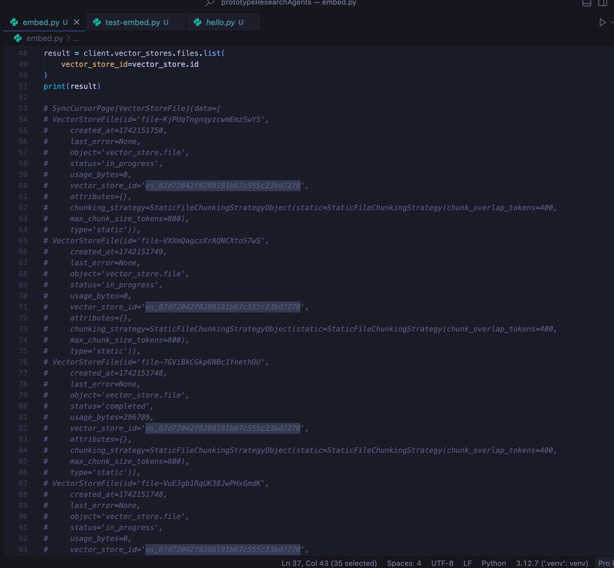The image size is (614, 568).
Task: Click vector_store_id=vector_store.id on line 49
Action: tap(130, 64)
